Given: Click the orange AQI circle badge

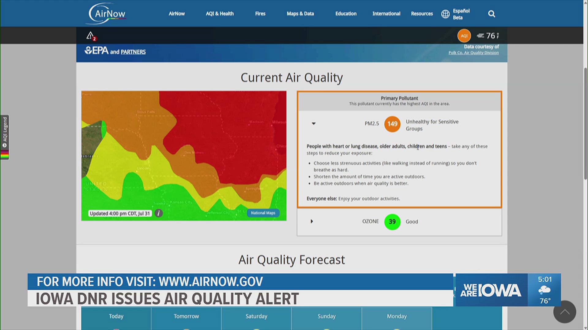Looking at the screenshot, I should coord(464,36).
